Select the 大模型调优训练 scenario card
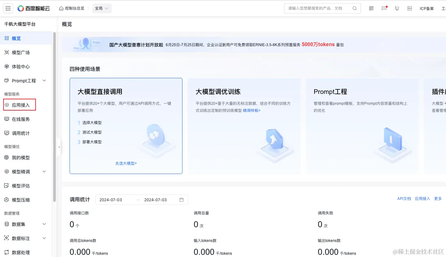 (x=244, y=126)
